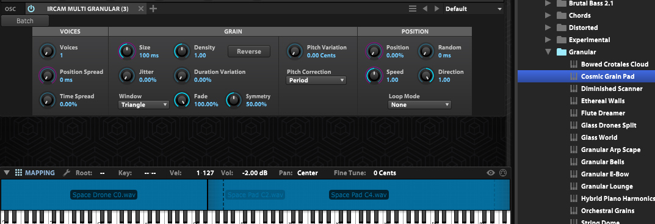
Task: Toggle the Reverse button
Action: click(249, 51)
